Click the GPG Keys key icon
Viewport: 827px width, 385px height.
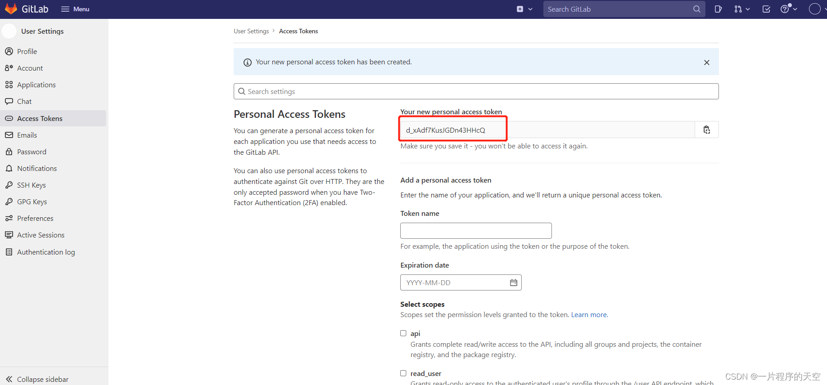(9, 201)
